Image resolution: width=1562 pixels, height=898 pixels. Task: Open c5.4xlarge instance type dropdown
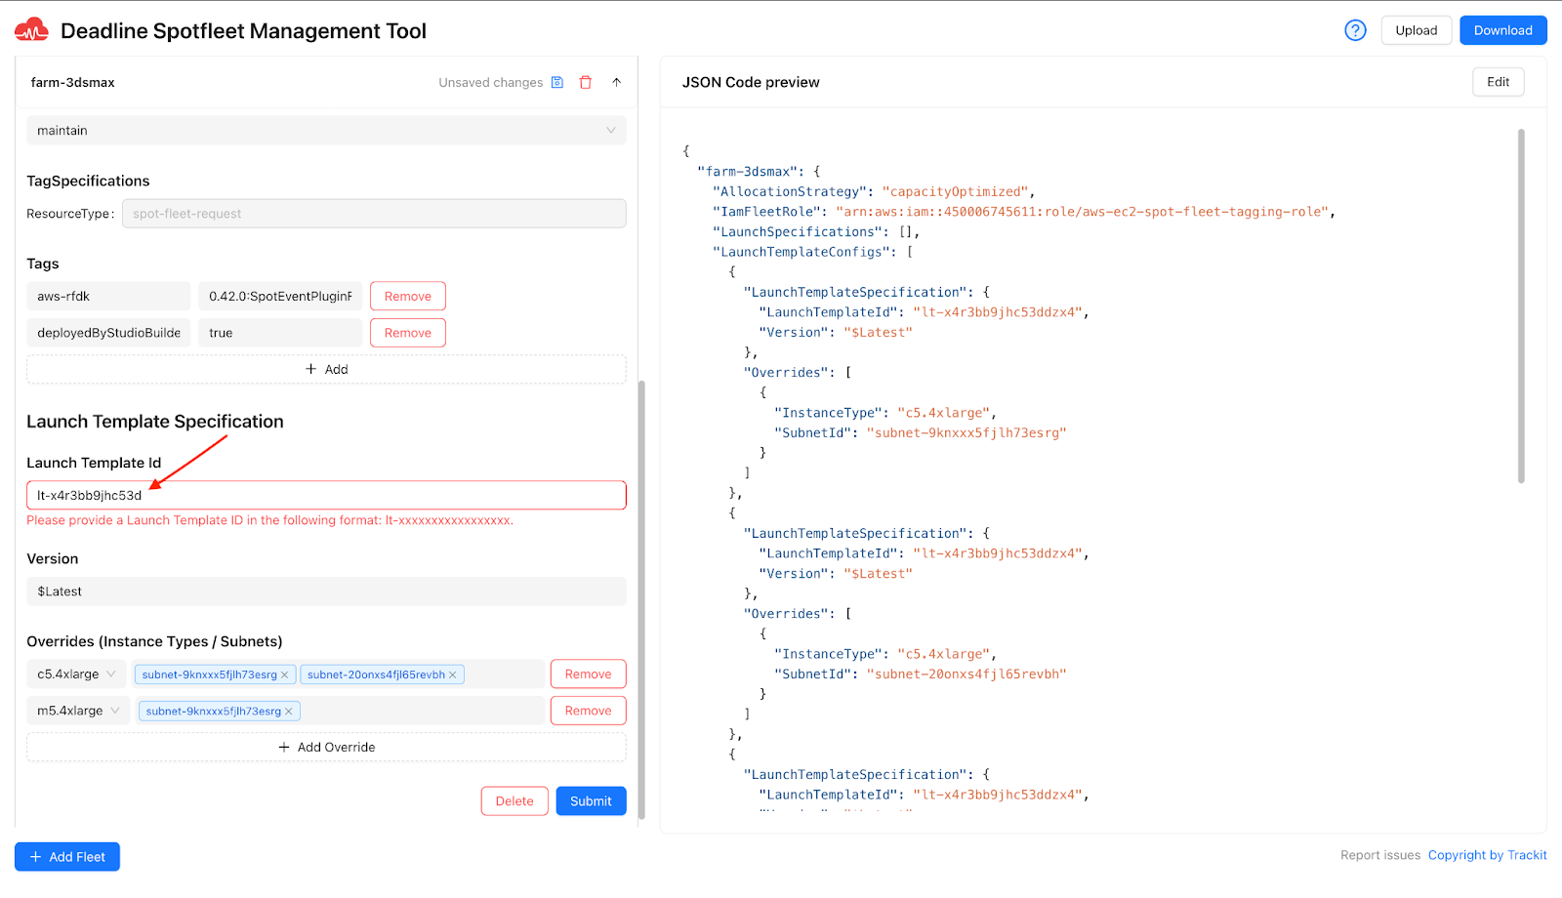(x=76, y=674)
